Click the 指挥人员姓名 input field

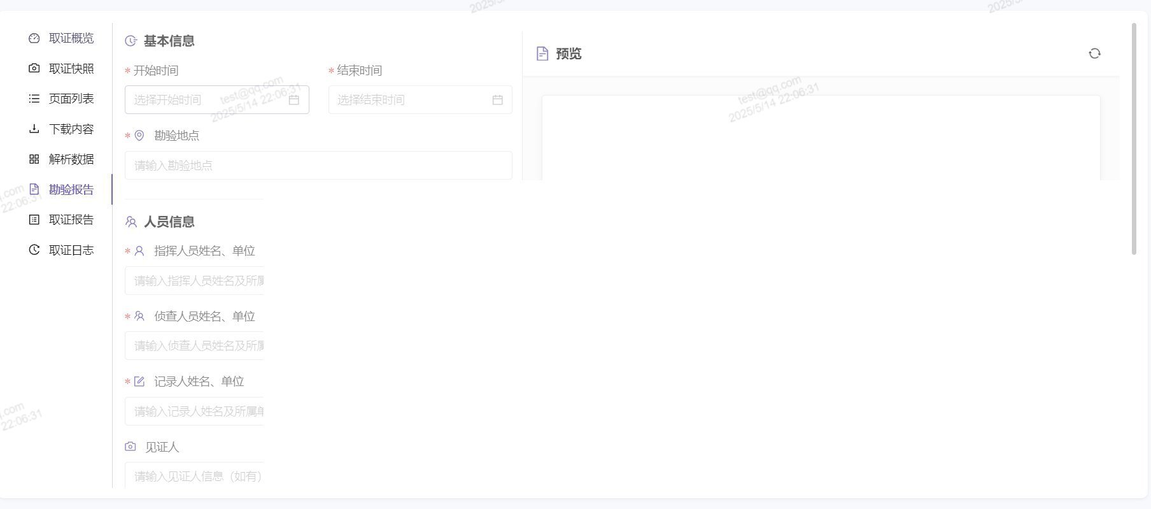tap(195, 281)
